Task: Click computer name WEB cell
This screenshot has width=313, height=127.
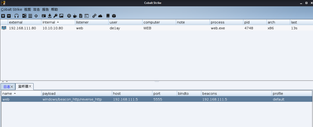Action: (147, 28)
